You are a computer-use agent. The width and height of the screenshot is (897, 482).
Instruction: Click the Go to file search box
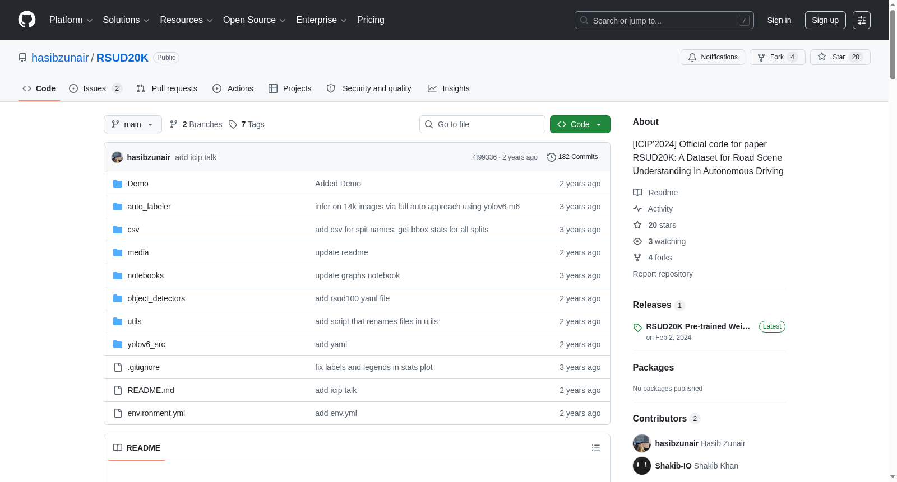click(482, 124)
